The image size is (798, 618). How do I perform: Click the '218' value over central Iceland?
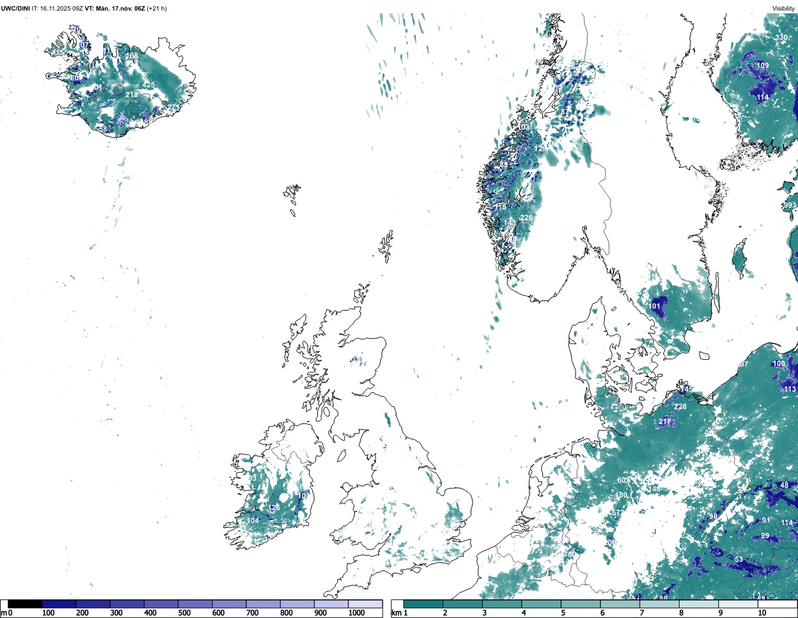tap(132, 95)
